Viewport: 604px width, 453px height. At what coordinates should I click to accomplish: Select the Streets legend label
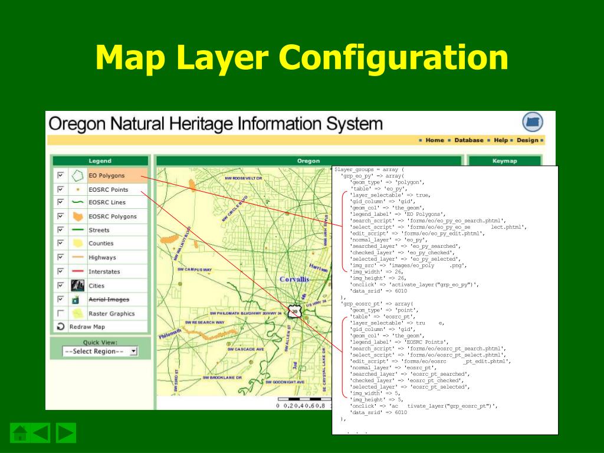pyautogui.click(x=99, y=230)
